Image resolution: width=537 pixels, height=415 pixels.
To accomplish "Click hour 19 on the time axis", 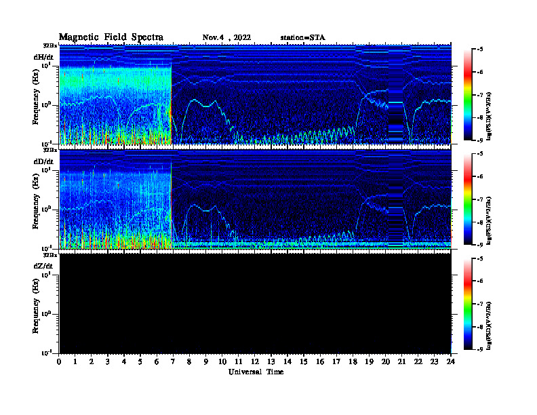I will point(369,361).
